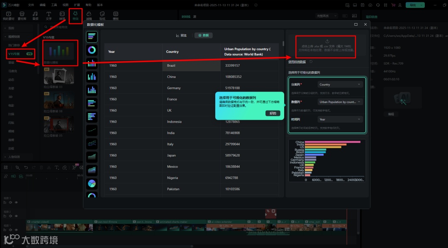
Task: Click the 好的 button in tooltip
Action: click(273, 113)
